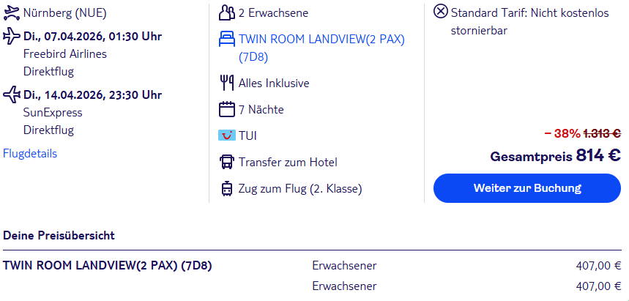The height and width of the screenshot is (301, 629).
Task: Click the Zug zum Flug train icon
Action: coord(227,188)
